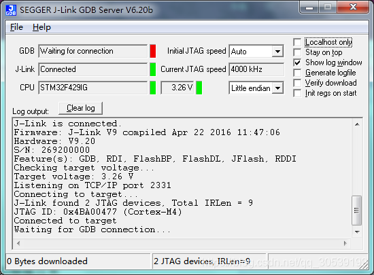Open the Little endian dropdown
The width and height of the screenshot is (374, 275).
[x=277, y=88]
